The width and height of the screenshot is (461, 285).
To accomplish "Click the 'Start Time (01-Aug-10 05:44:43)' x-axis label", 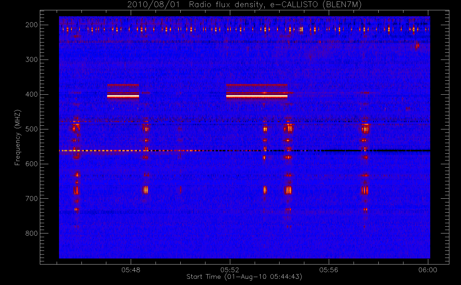I will click(x=244, y=277).
